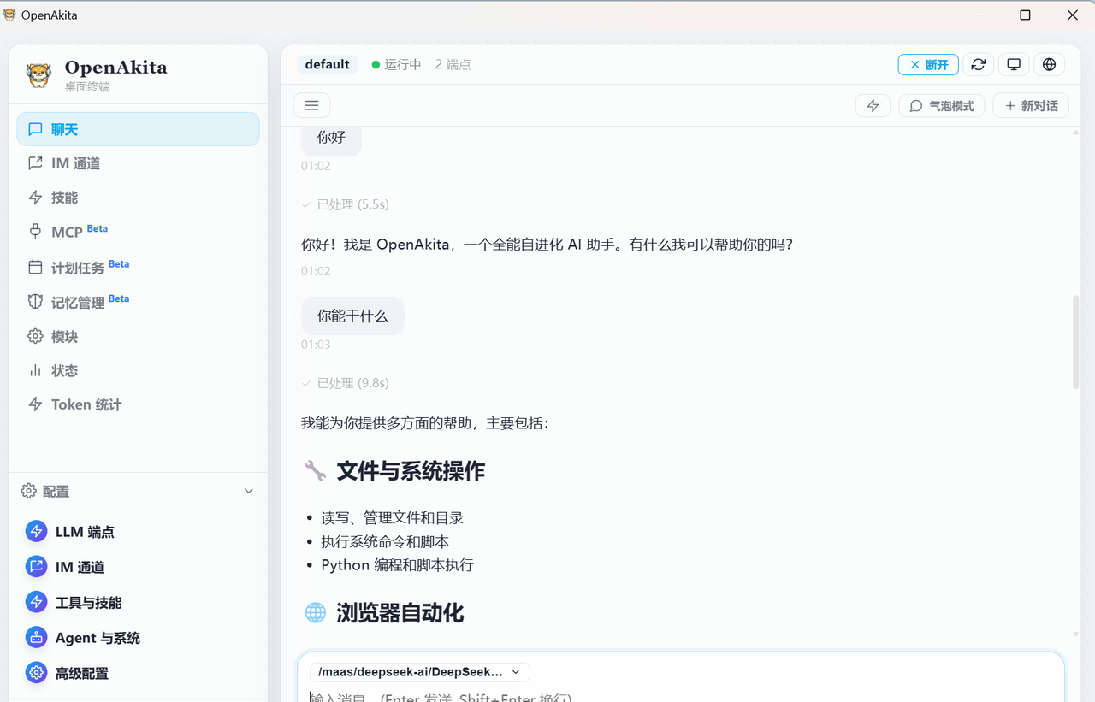Click the message input field
Viewport: 1095px width, 702px height.
[681, 696]
